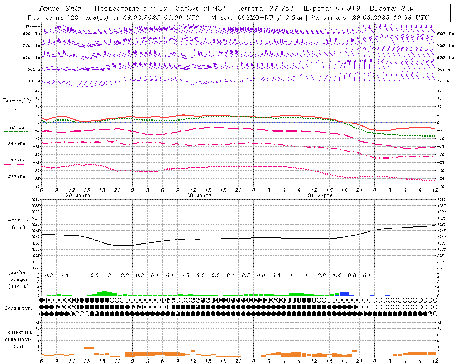Select the forecast start time 29.03.2025 06:00 UTC

(161, 17)
